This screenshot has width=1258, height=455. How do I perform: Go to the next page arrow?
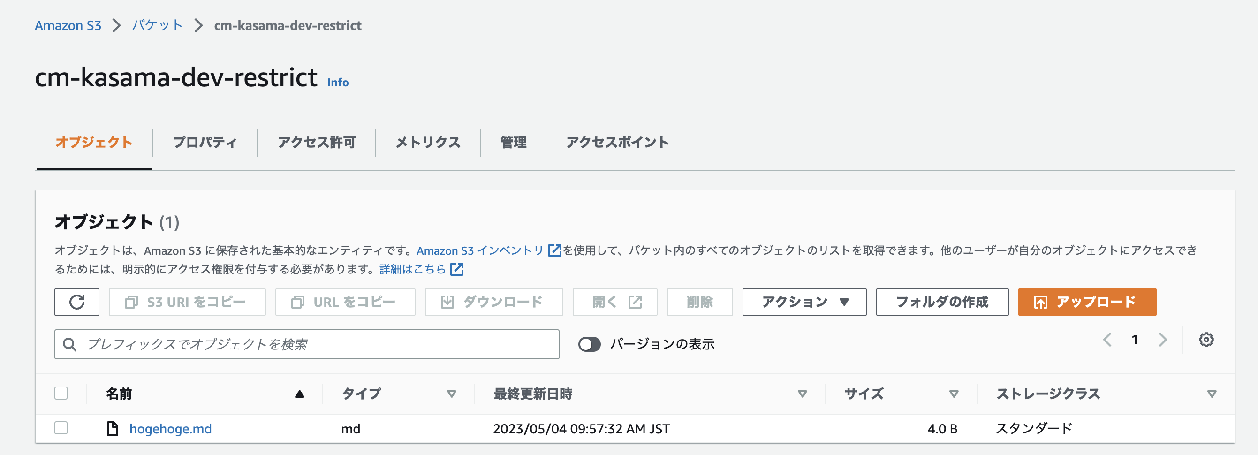tap(1162, 340)
